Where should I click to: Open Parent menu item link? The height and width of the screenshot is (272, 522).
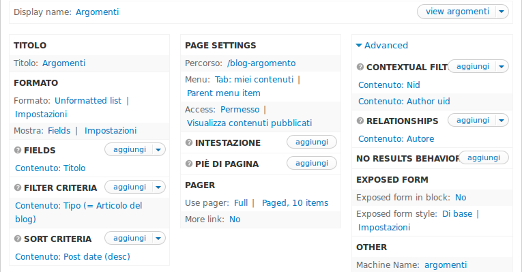224,93
